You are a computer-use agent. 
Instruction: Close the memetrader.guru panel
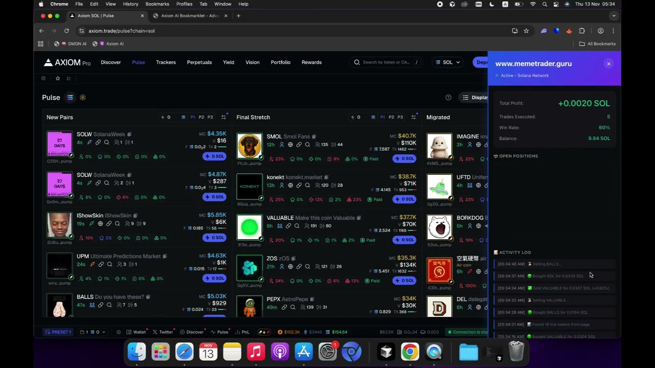click(x=608, y=64)
